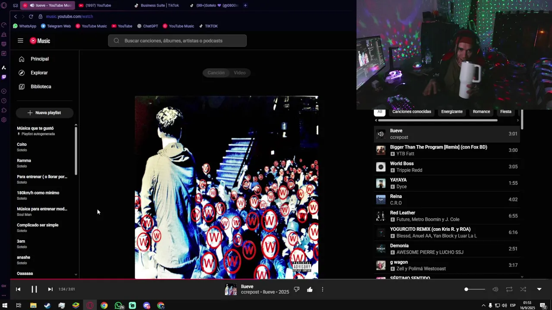552x310 pixels.
Task: Open History from the Opera sidebar
Action: [x=4, y=101]
